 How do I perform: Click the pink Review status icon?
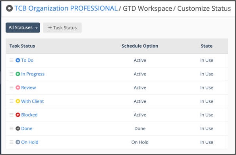tap(18, 87)
